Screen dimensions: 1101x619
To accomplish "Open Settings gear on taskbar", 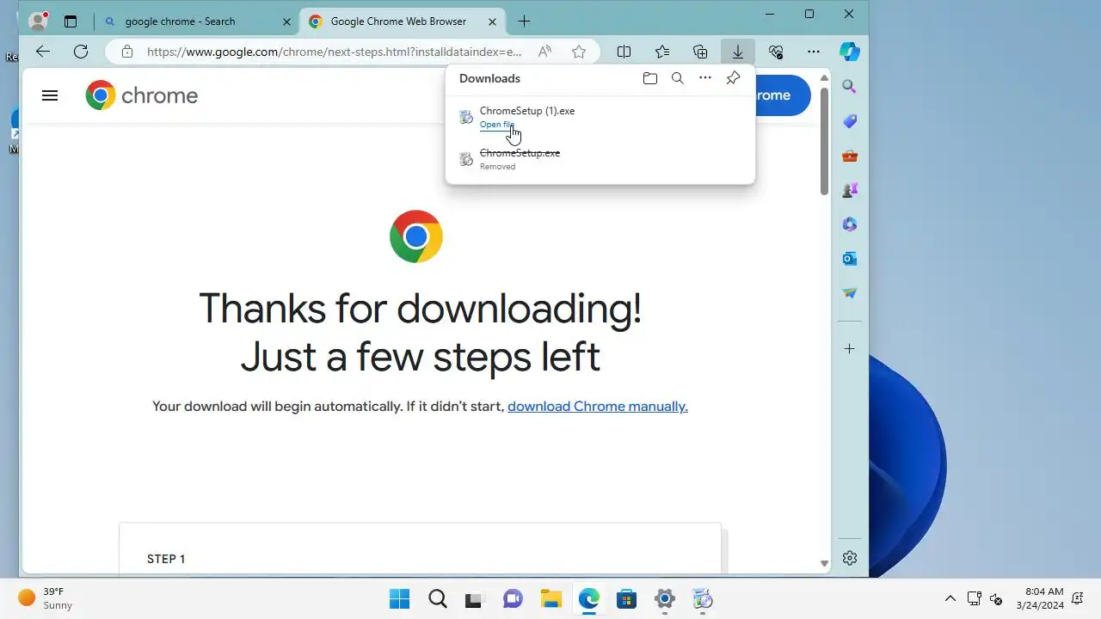I will [664, 598].
